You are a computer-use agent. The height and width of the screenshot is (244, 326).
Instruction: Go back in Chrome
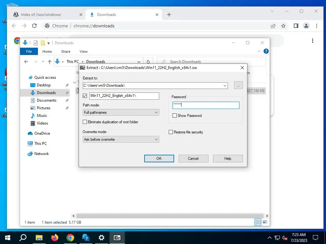14,26
